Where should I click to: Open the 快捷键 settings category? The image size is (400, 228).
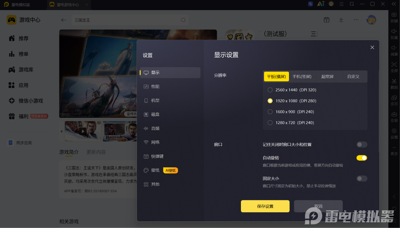click(x=170, y=156)
